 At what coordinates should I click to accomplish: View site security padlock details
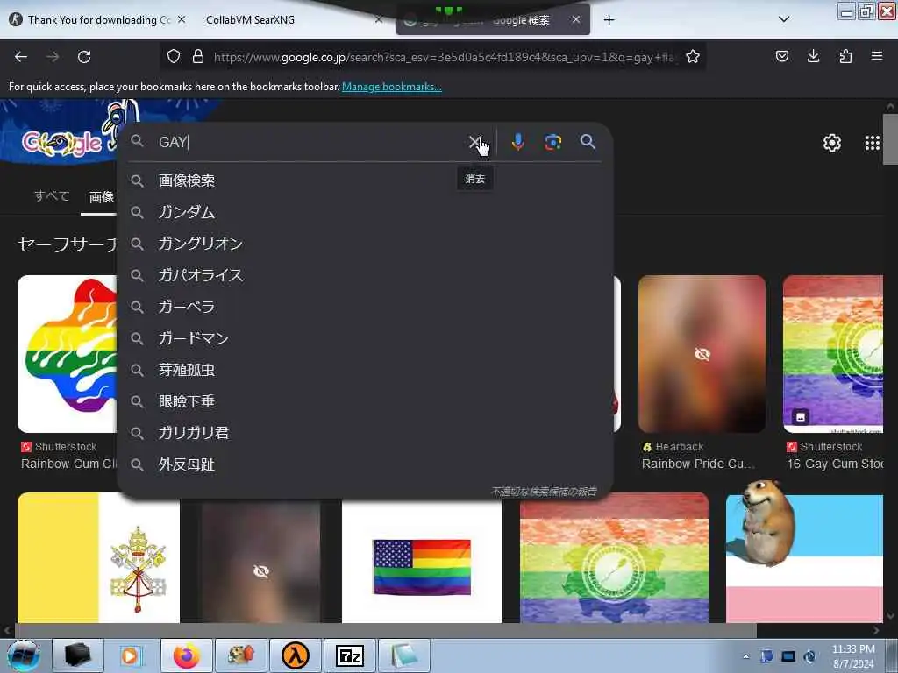[198, 56]
